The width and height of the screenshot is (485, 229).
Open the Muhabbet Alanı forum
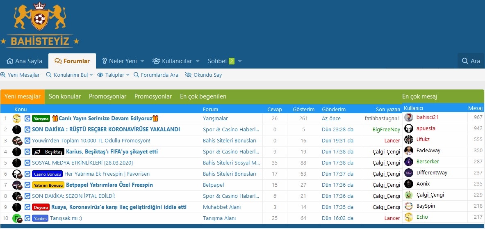click(x=222, y=207)
